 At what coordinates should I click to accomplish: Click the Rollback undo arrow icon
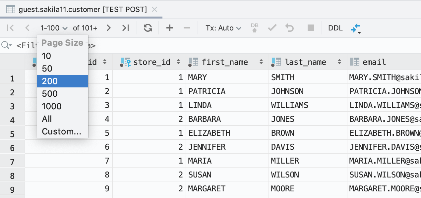(289, 28)
